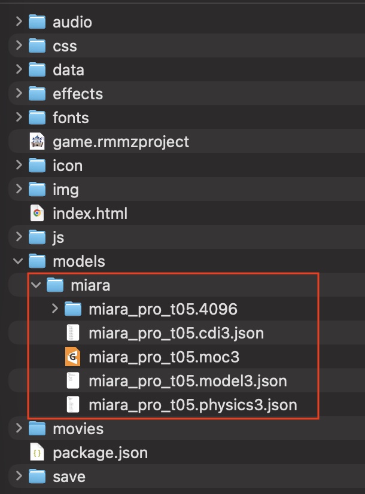This screenshot has width=365, height=494.
Task: Select the js folder name
Action: pyautogui.click(x=58, y=237)
